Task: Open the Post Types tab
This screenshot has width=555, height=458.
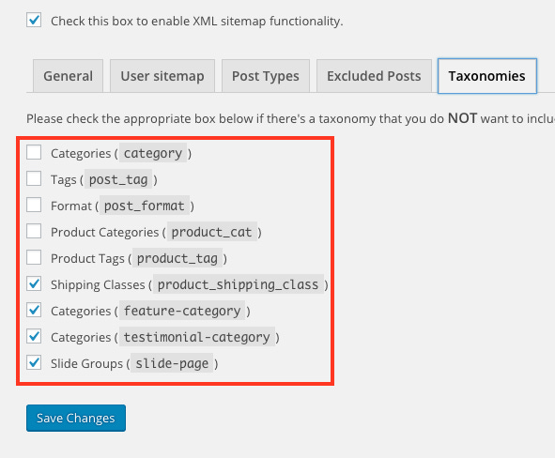Action: pyautogui.click(x=266, y=76)
